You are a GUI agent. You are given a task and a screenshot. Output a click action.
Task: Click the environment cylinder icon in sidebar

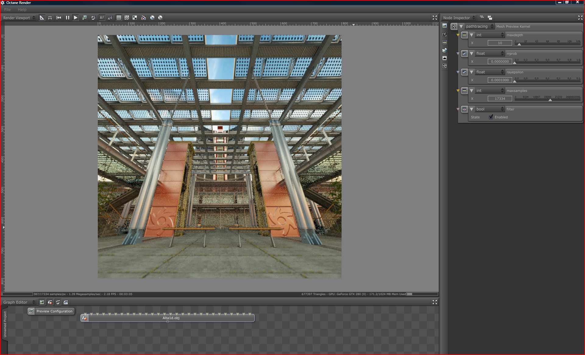point(445,50)
